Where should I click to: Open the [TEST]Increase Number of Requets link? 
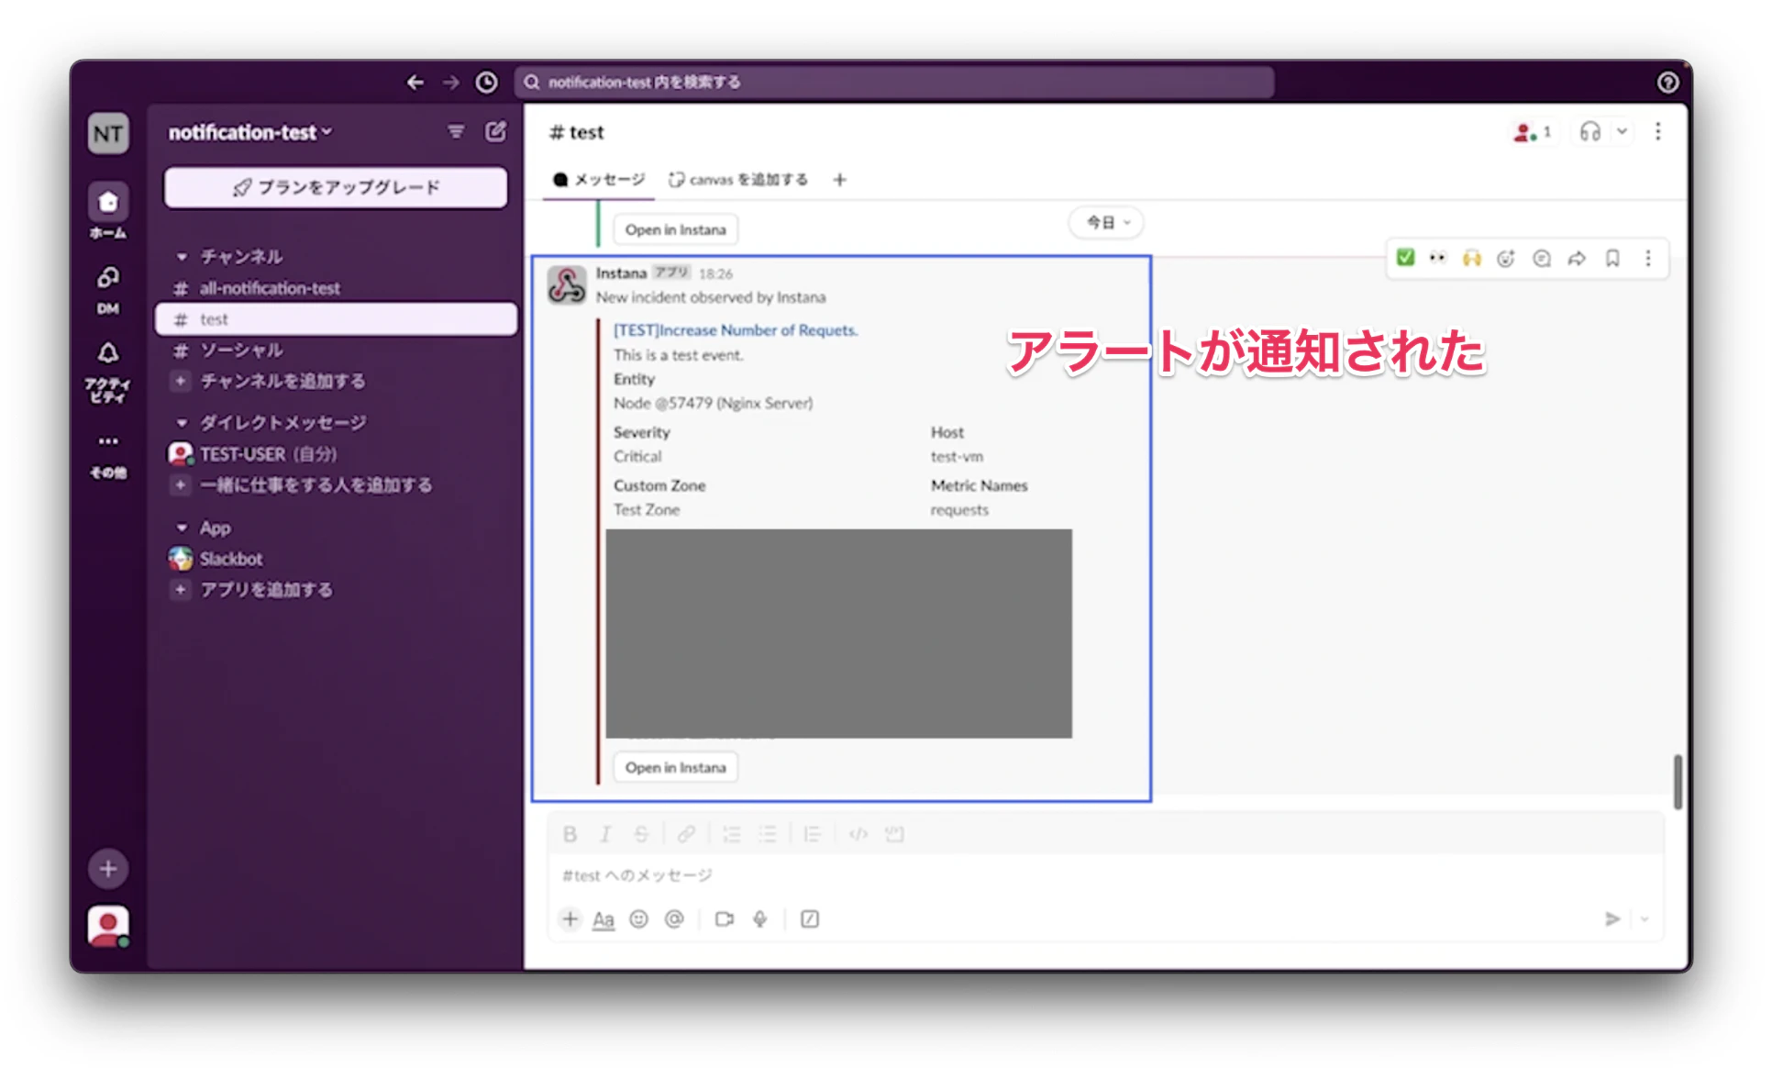click(x=736, y=330)
